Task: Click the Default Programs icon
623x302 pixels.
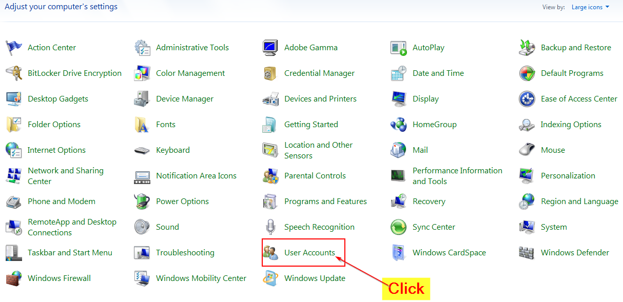Action: point(527,73)
